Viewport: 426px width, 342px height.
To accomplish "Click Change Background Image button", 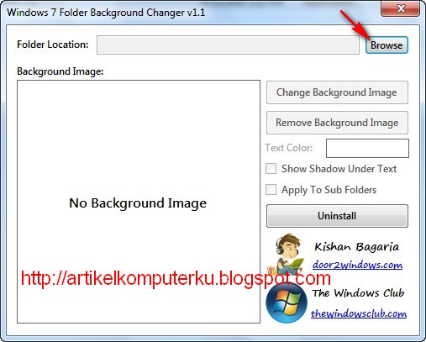I will point(337,92).
